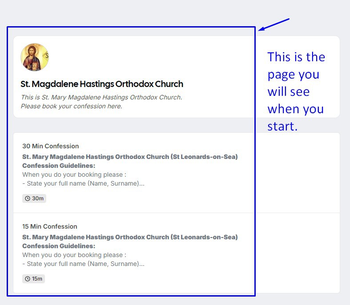Open the 30 Min Confession booking
This screenshot has height=305, width=350.
tap(50, 146)
